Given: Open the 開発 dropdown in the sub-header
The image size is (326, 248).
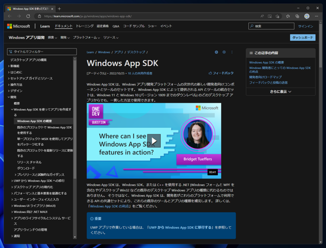Looking at the screenshot, I should 65,38.
